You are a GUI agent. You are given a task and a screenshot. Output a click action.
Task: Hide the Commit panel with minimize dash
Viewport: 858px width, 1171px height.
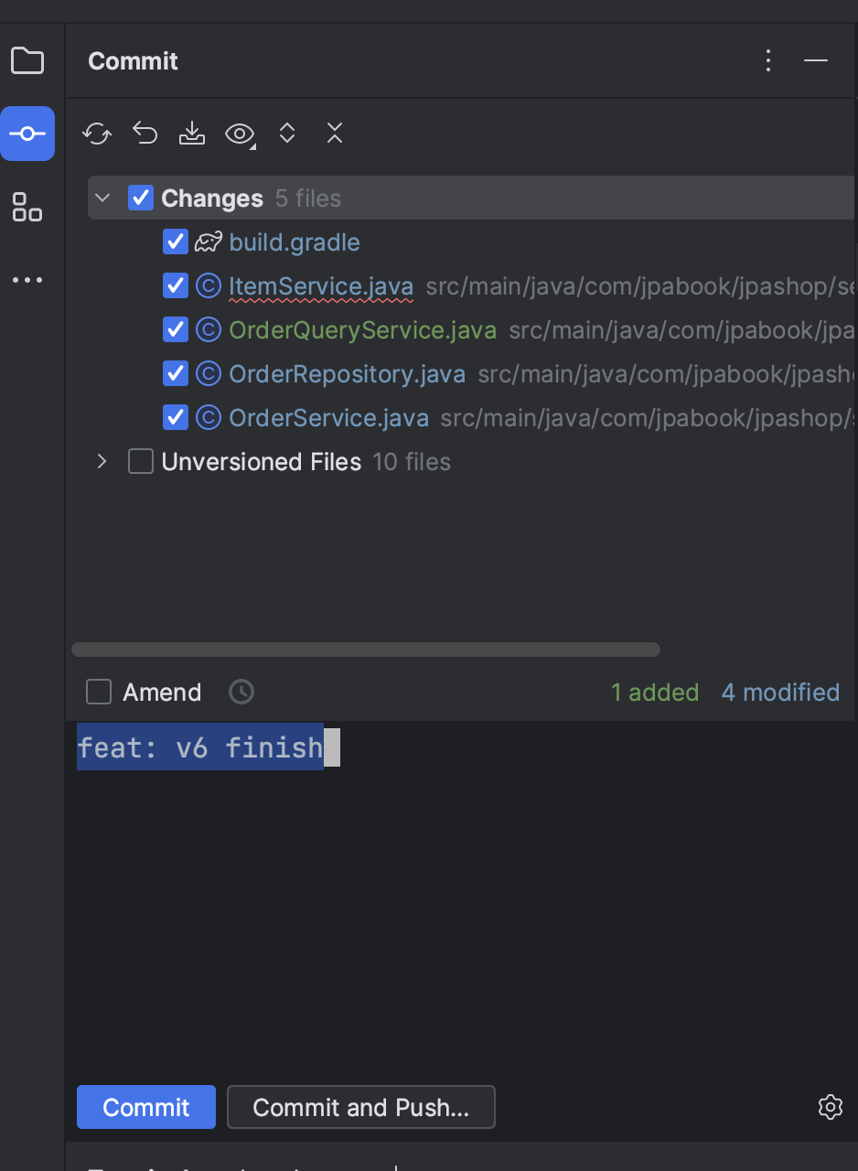[x=816, y=61]
